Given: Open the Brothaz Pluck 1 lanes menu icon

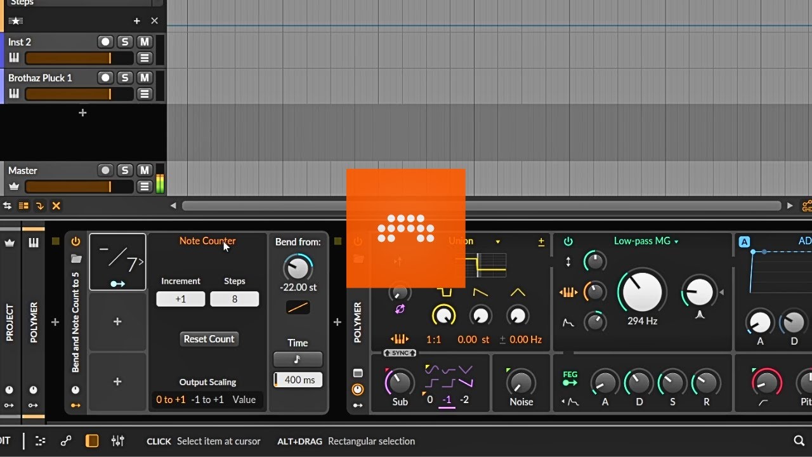Looking at the screenshot, I should point(145,94).
